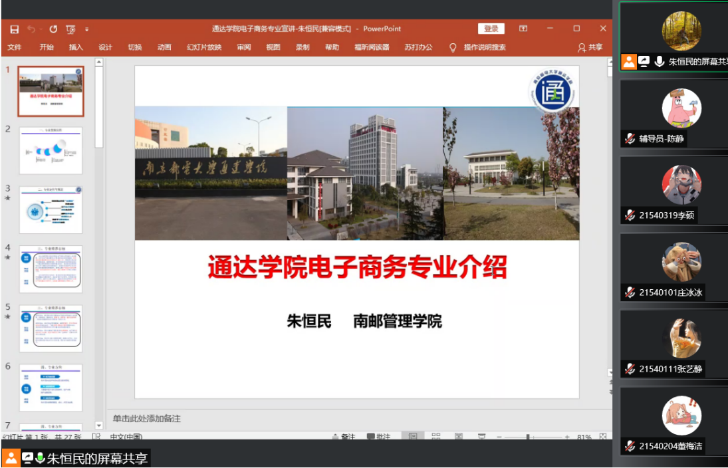This screenshot has height=468, width=728.
Task: Click the Save icon in quick access toolbar
Action: [x=14, y=29]
